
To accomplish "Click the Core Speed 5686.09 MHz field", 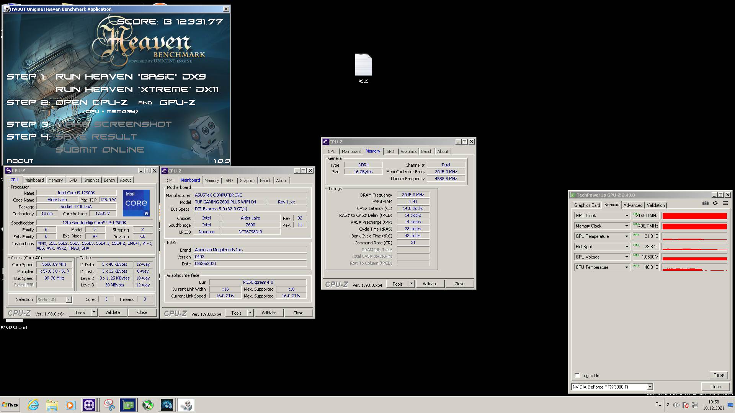I will pos(54,264).
